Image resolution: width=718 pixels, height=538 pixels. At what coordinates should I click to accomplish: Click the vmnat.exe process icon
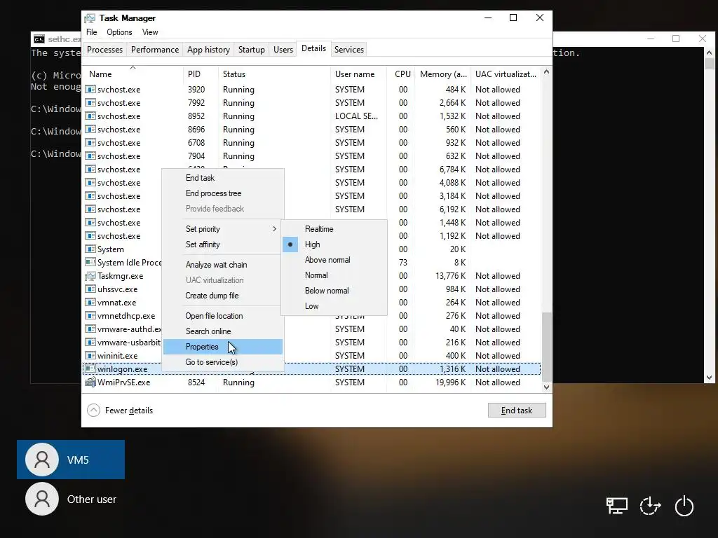[x=90, y=303]
